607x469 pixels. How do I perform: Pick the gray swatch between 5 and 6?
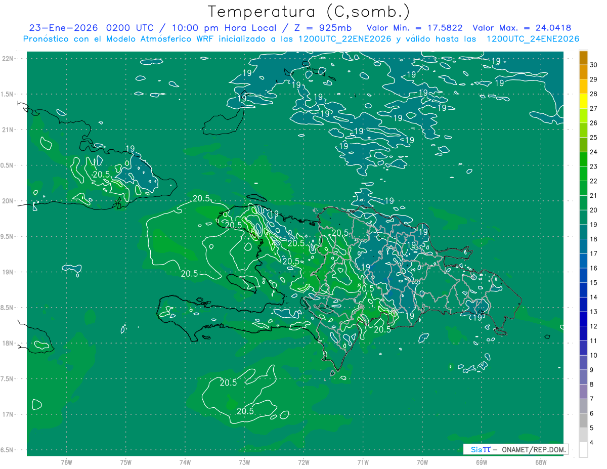pyautogui.click(x=583, y=421)
